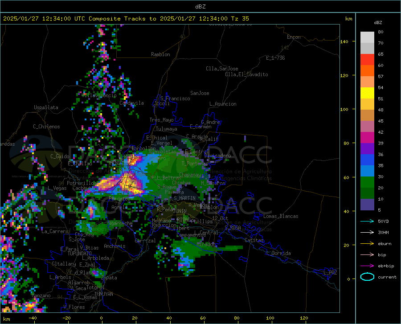Viewport: 401px width, 324px height.
Task: Click the S_Francisco place label
Action: tap(175, 98)
